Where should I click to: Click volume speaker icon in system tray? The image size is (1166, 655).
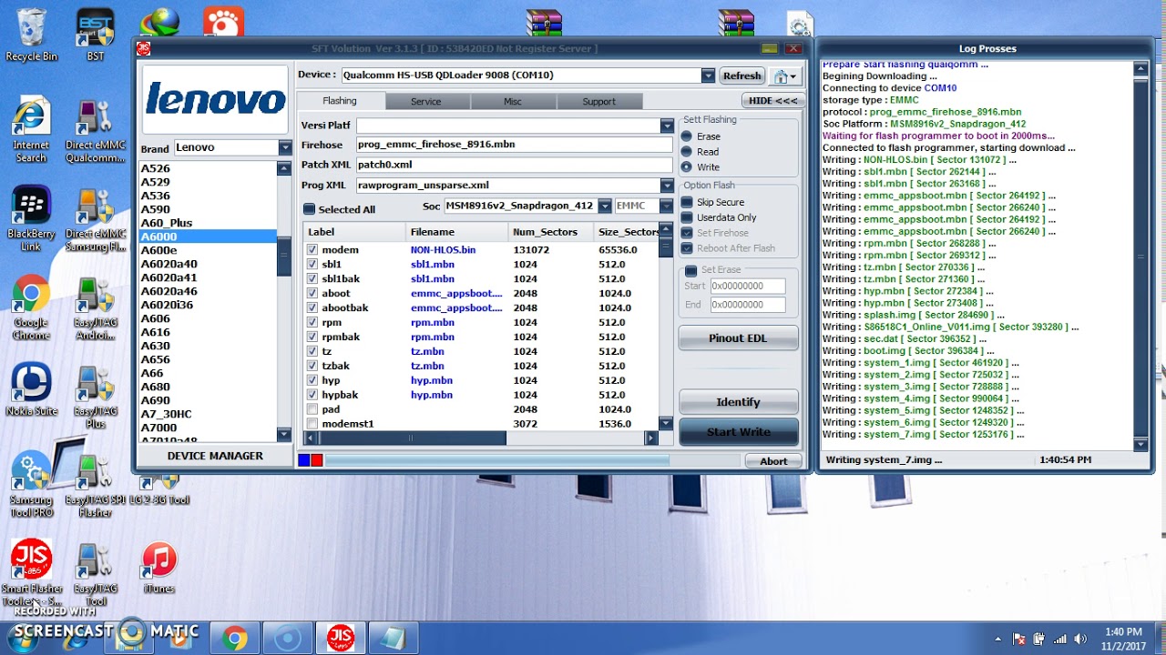coord(1080,639)
